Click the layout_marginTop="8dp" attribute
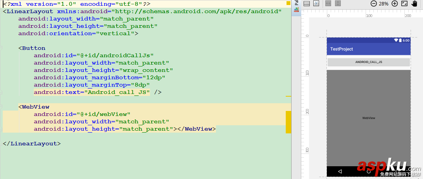 point(92,85)
